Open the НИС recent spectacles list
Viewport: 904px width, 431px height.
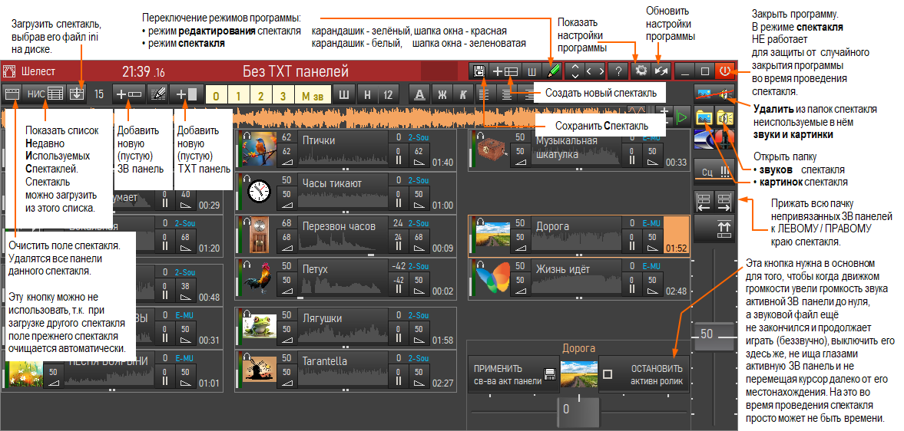tap(45, 94)
